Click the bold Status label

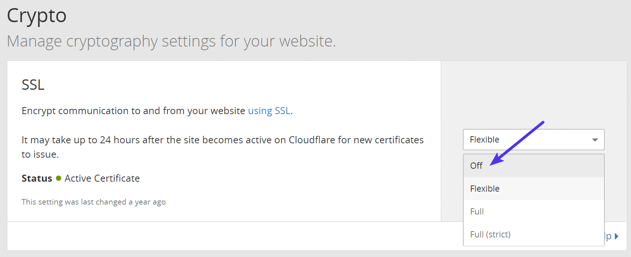coord(37,178)
